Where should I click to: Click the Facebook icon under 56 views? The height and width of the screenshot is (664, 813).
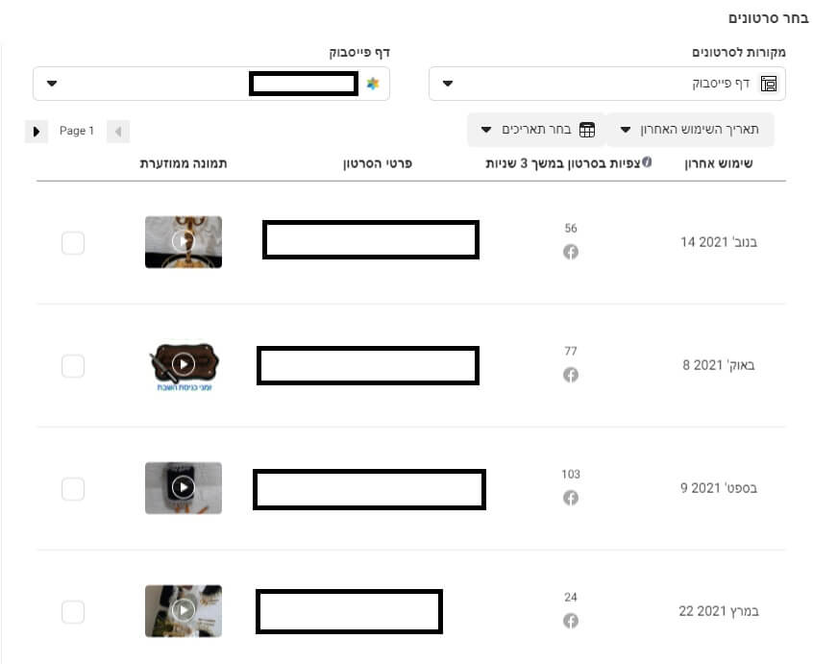click(571, 252)
